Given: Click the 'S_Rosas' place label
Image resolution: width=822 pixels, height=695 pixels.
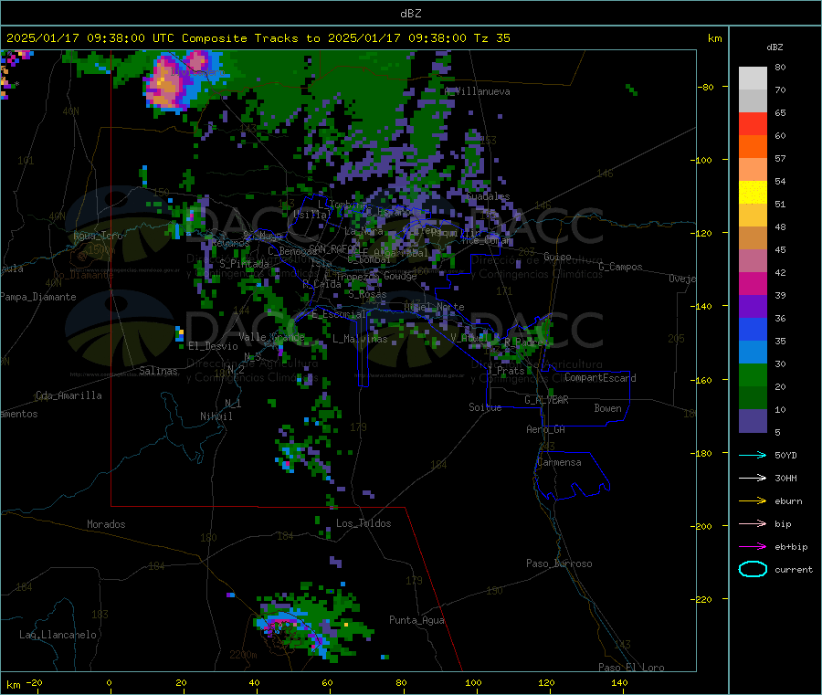Looking at the screenshot, I should coord(367,294).
